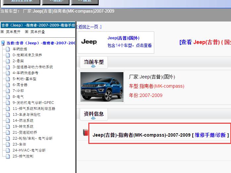Click the Jeep brand logo
The width and height of the screenshot is (231, 173).
point(89,42)
